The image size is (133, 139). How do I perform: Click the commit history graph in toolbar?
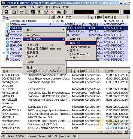[x=109, y=12]
